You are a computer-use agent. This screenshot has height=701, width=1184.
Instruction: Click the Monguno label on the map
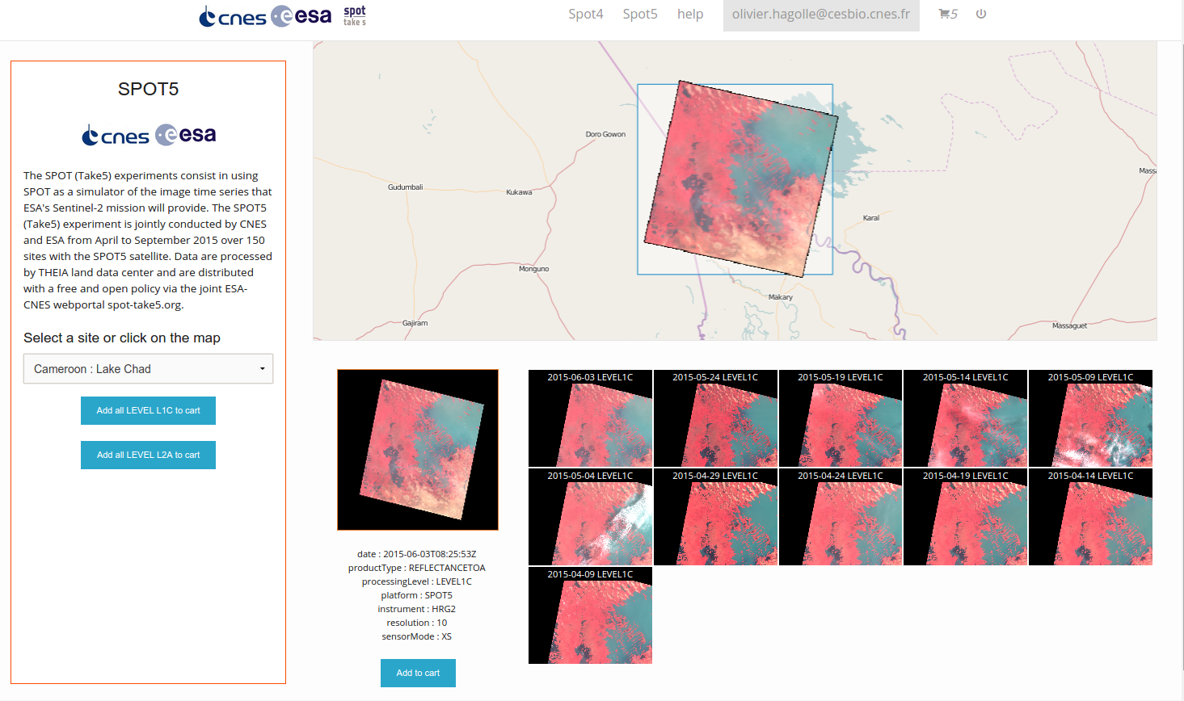pyautogui.click(x=533, y=268)
